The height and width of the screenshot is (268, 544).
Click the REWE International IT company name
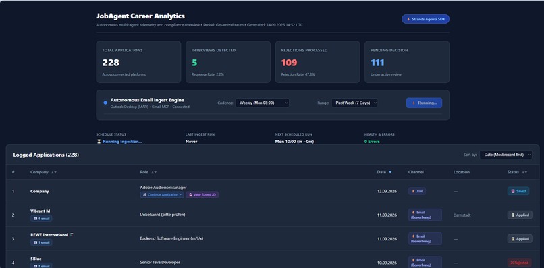pyautogui.click(x=52, y=235)
